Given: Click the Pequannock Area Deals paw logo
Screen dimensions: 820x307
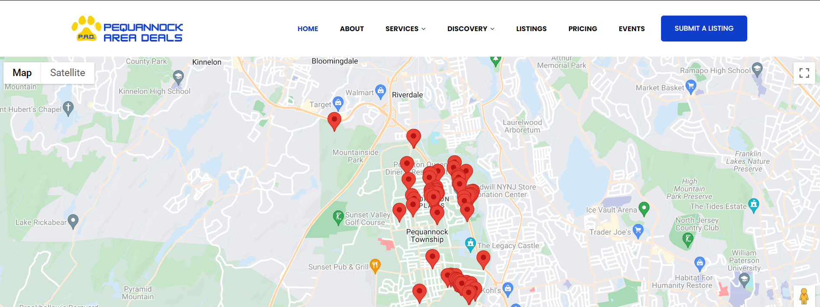Looking at the screenshot, I should point(127,29).
